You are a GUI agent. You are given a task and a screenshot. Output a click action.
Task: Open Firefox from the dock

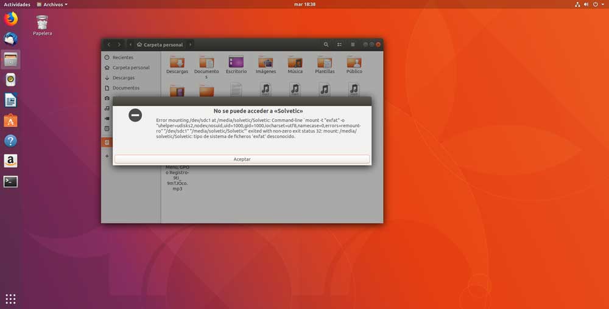coord(10,19)
